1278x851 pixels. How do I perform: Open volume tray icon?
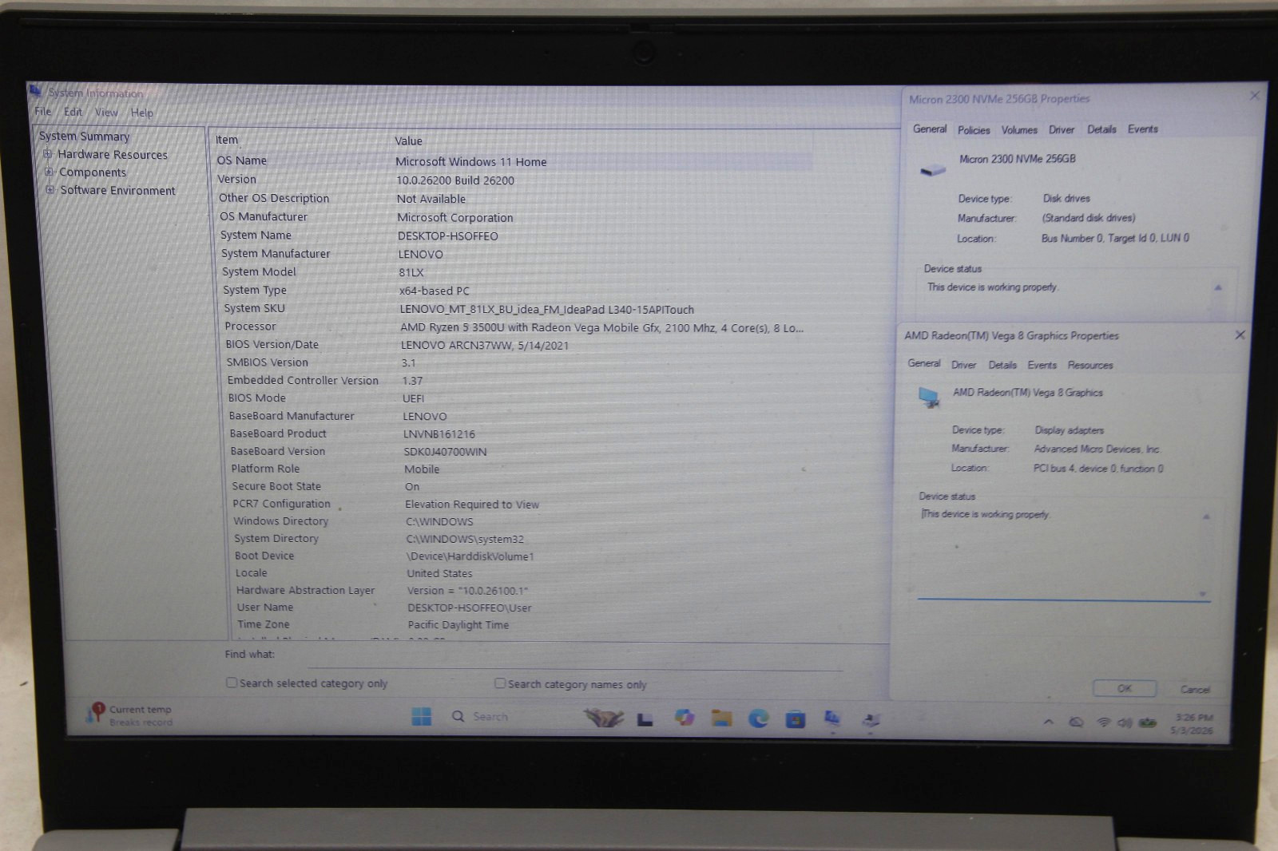point(1125,722)
